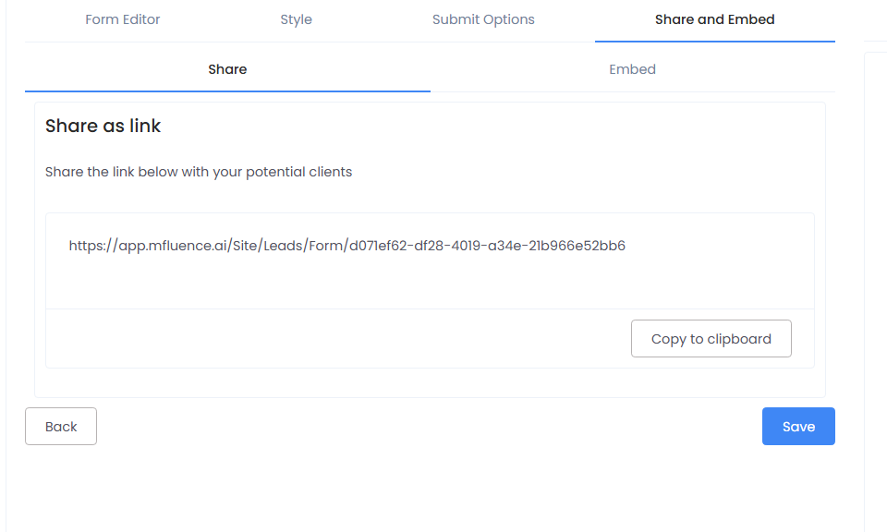Image resolution: width=887 pixels, height=532 pixels.
Task: Open the Form Editor tab
Action: [x=122, y=19]
